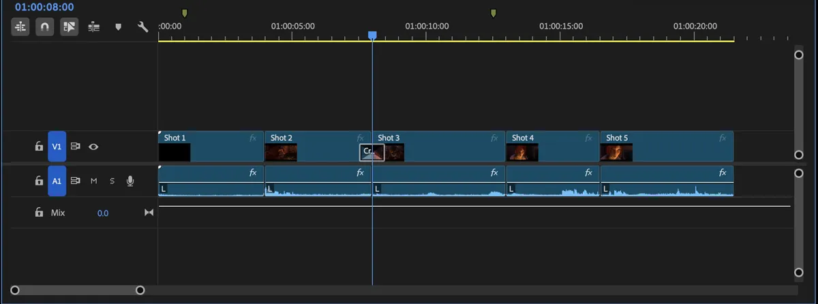Click ruler at 01:00:20:00 label

tap(695, 26)
